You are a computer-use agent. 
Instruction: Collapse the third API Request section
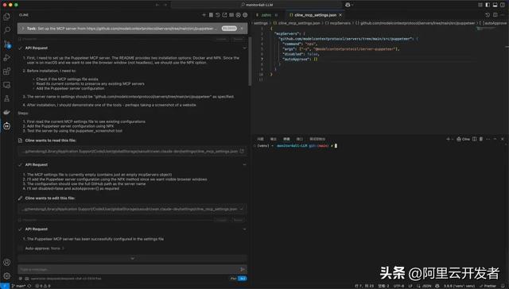point(244,229)
